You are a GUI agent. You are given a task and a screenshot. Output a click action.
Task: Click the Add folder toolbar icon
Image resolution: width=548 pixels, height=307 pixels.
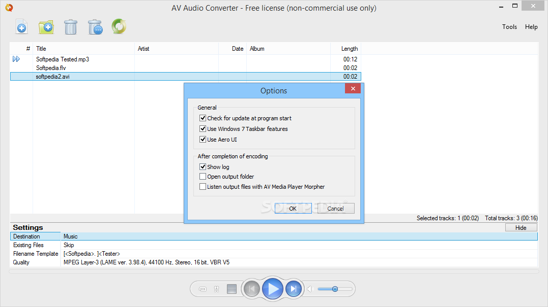pyautogui.click(x=46, y=27)
